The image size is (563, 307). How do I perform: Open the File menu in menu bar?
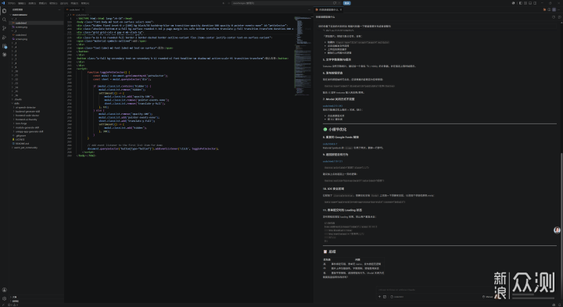[12, 3]
